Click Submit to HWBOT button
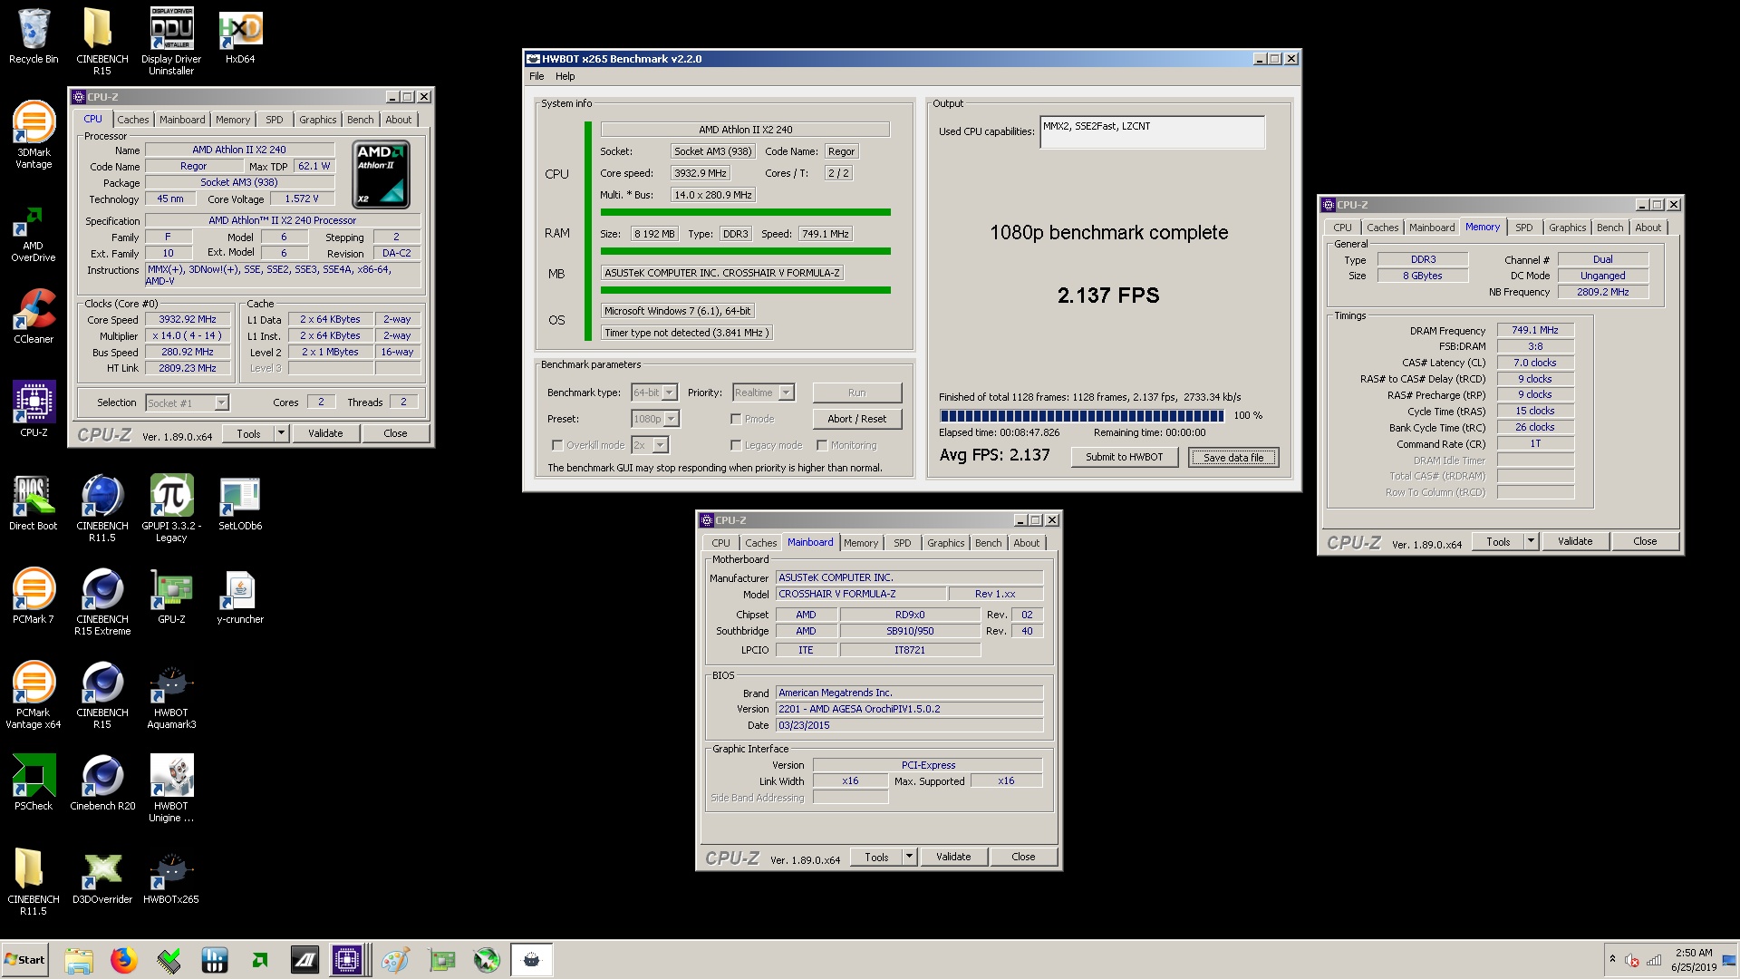 (1124, 457)
